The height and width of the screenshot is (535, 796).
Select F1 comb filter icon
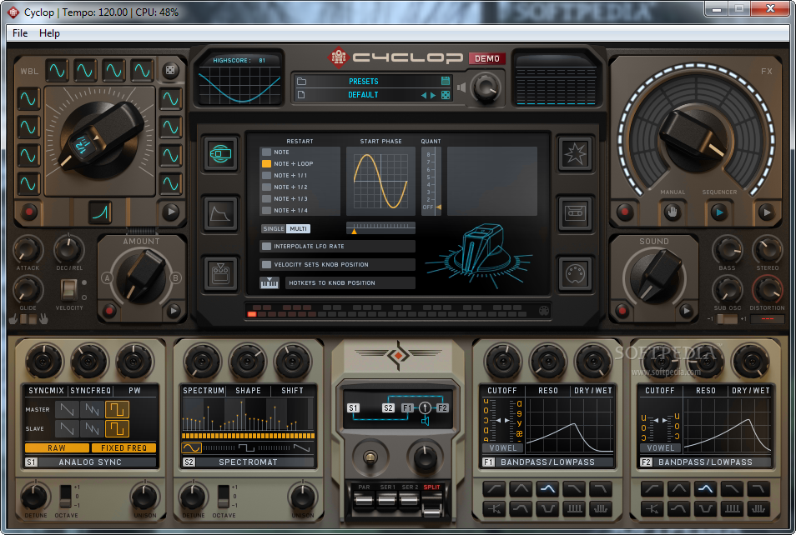[574, 508]
